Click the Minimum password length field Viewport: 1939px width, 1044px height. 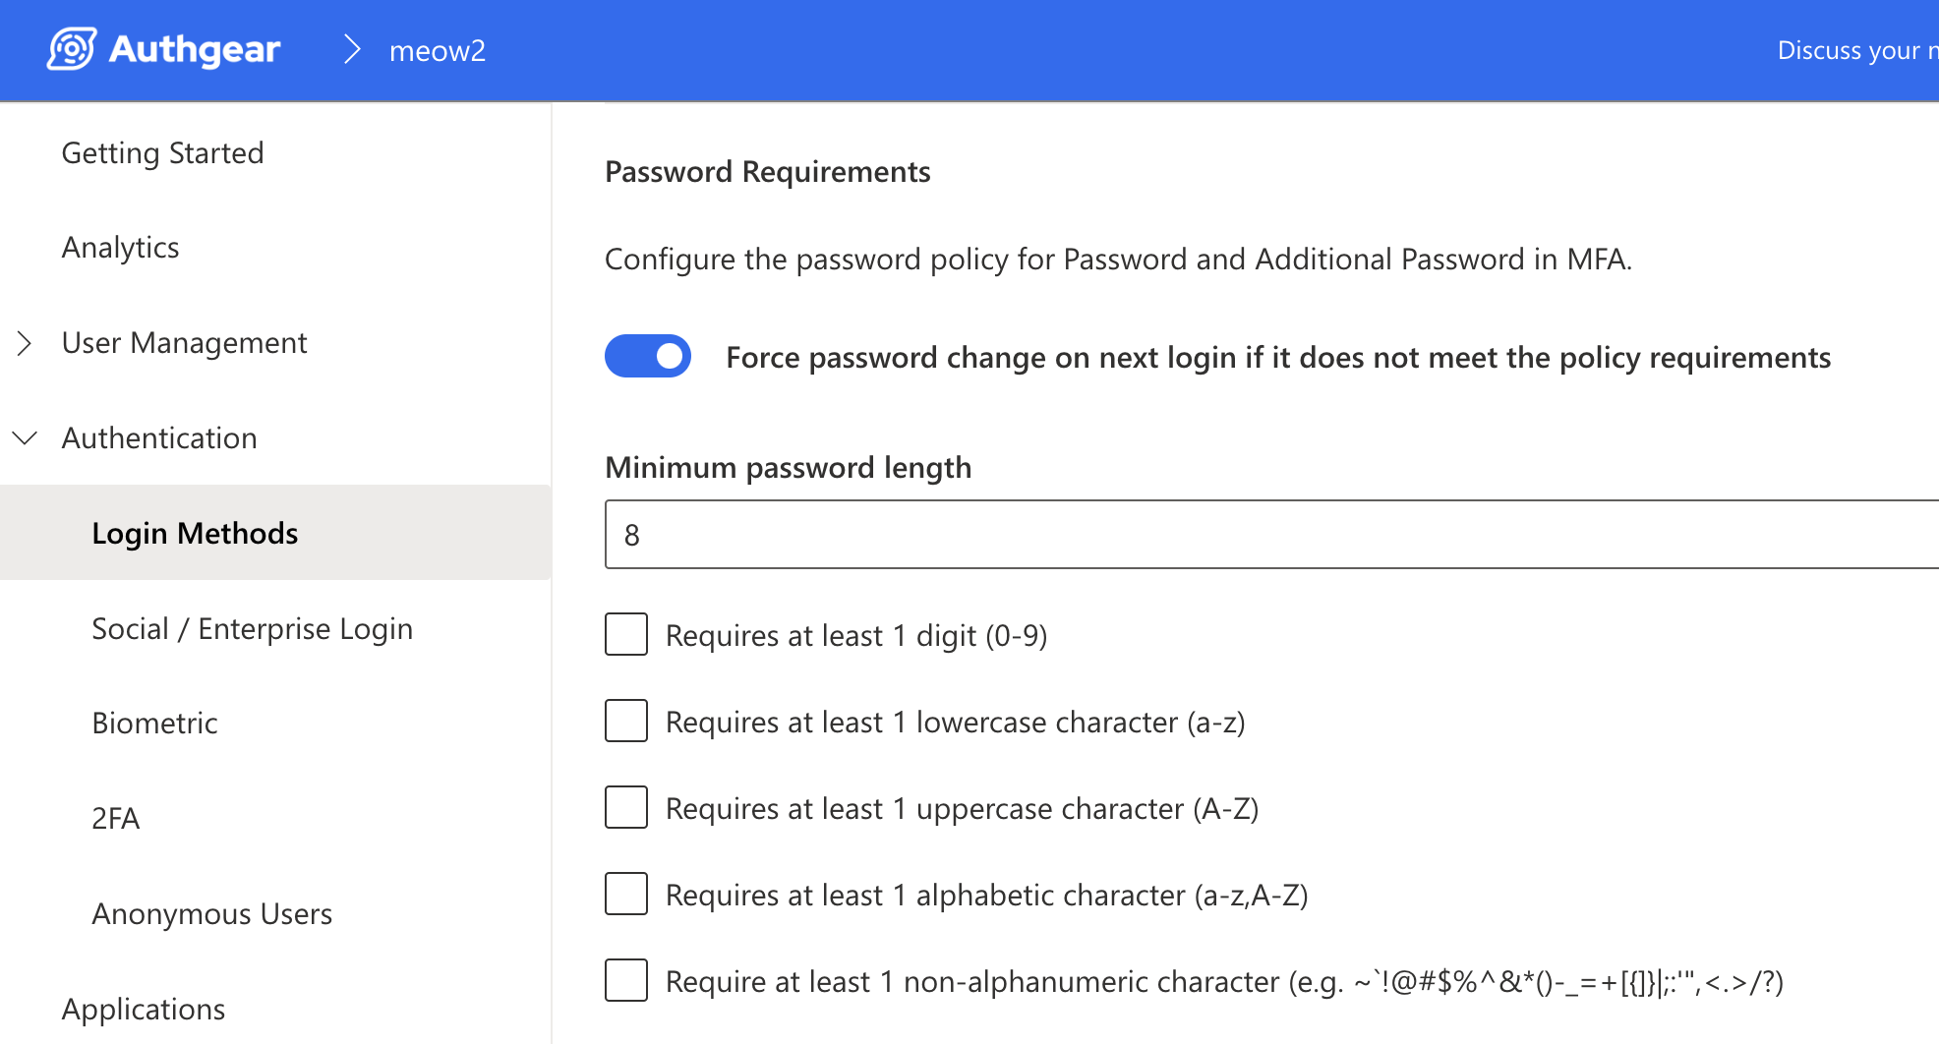(x=1268, y=535)
